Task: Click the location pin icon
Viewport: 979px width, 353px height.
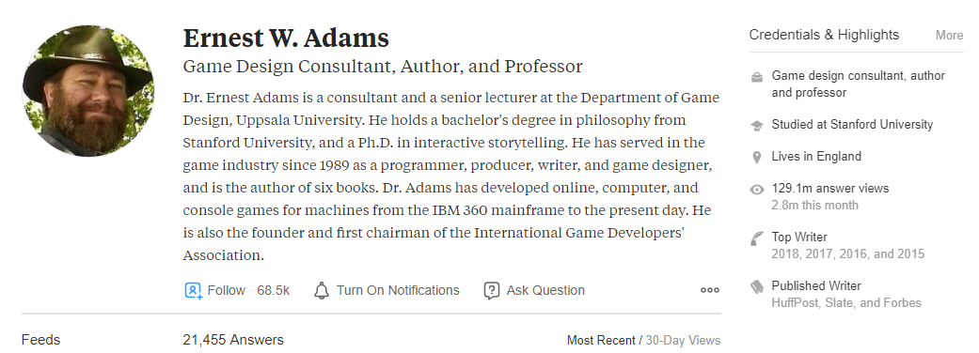Action: (757, 157)
